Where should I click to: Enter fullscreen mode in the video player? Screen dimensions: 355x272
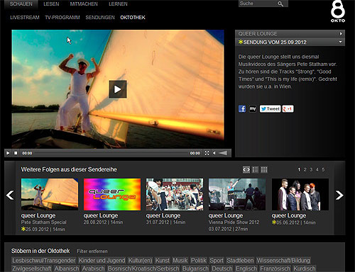(207, 153)
